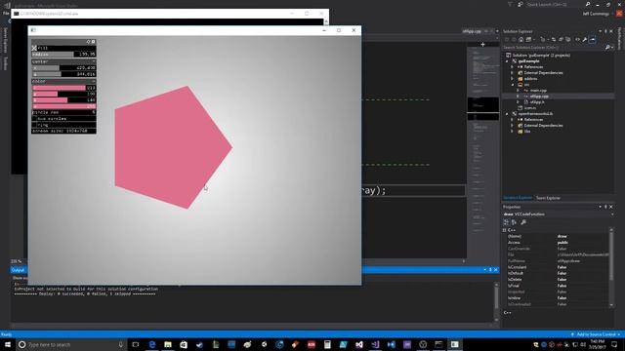The image size is (625, 351).
Task: Adjust the color r slider showing 223
Action: tap(63, 88)
